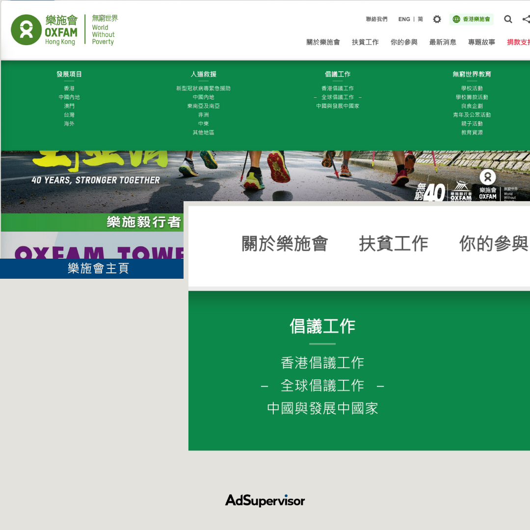Select 其他地區 link
This screenshot has height=530, width=530.
[x=203, y=132]
